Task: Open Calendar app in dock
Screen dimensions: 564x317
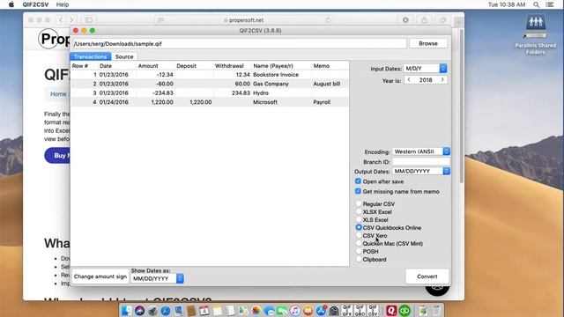Action: point(204,311)
